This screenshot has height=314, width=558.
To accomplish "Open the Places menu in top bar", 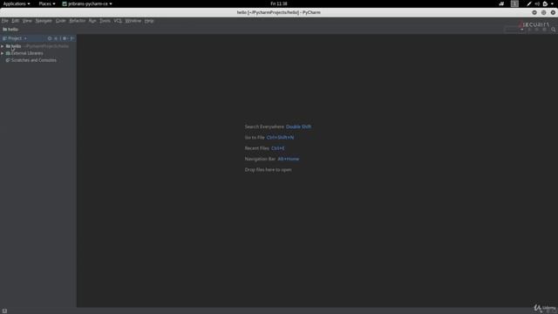I will pyautogui.click(x=47, y=3).
